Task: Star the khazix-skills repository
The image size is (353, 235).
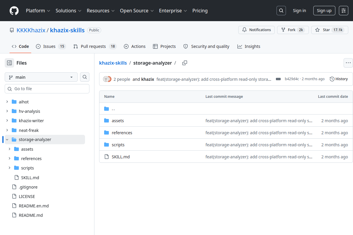Action: point(330,30)
